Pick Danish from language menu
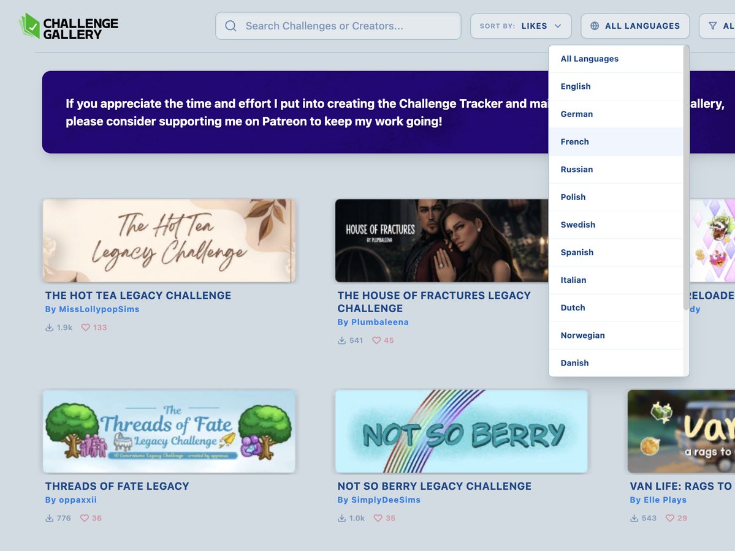The width and height of the screenshot is (735, 551). pyautogui.click(x=616, y=362)
